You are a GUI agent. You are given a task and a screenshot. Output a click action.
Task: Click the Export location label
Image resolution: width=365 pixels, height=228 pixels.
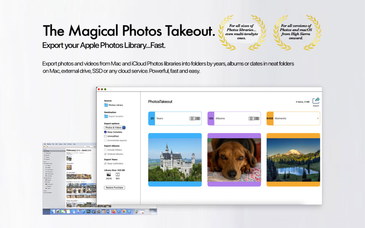click(x=116, y=116)
